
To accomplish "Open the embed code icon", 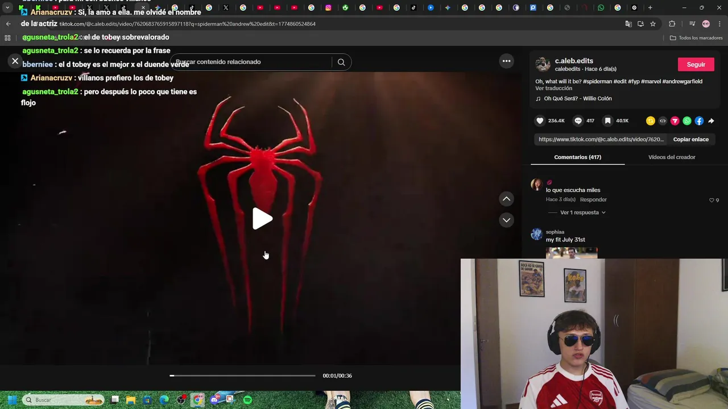I will [x=663, y=121].
